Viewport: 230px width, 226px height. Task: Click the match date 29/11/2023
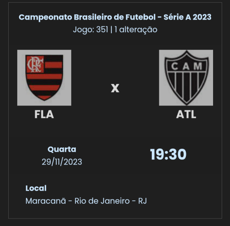click(x=62, y=162)
